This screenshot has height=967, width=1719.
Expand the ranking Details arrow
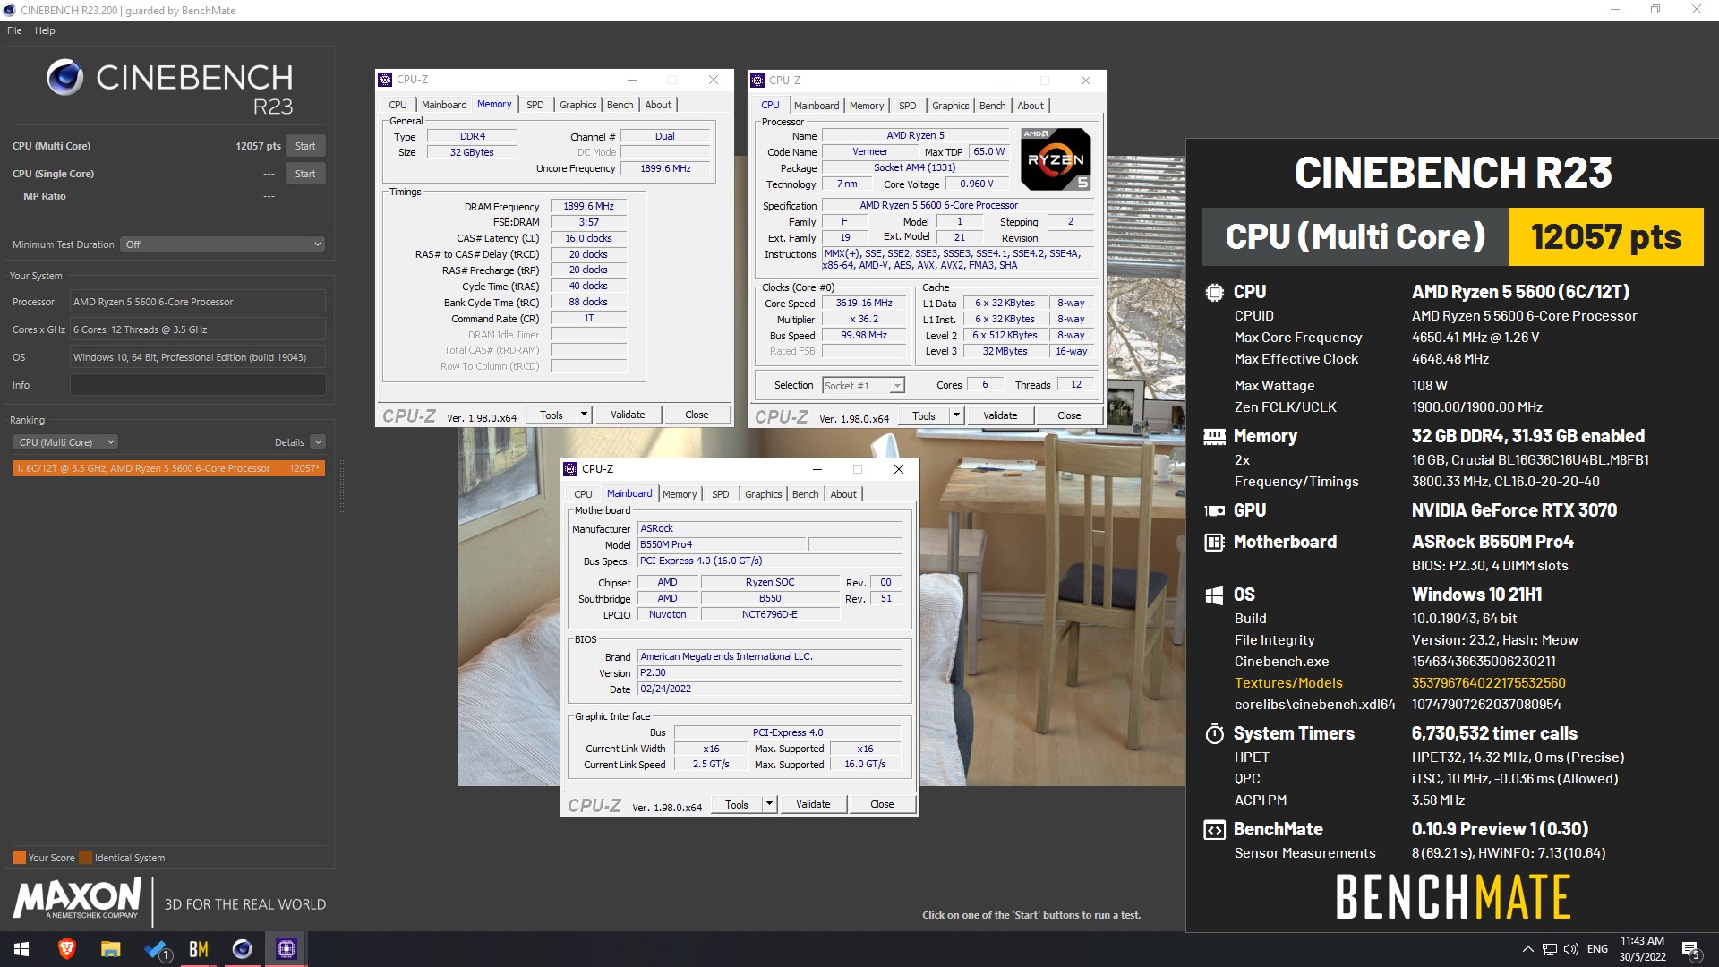318,442
